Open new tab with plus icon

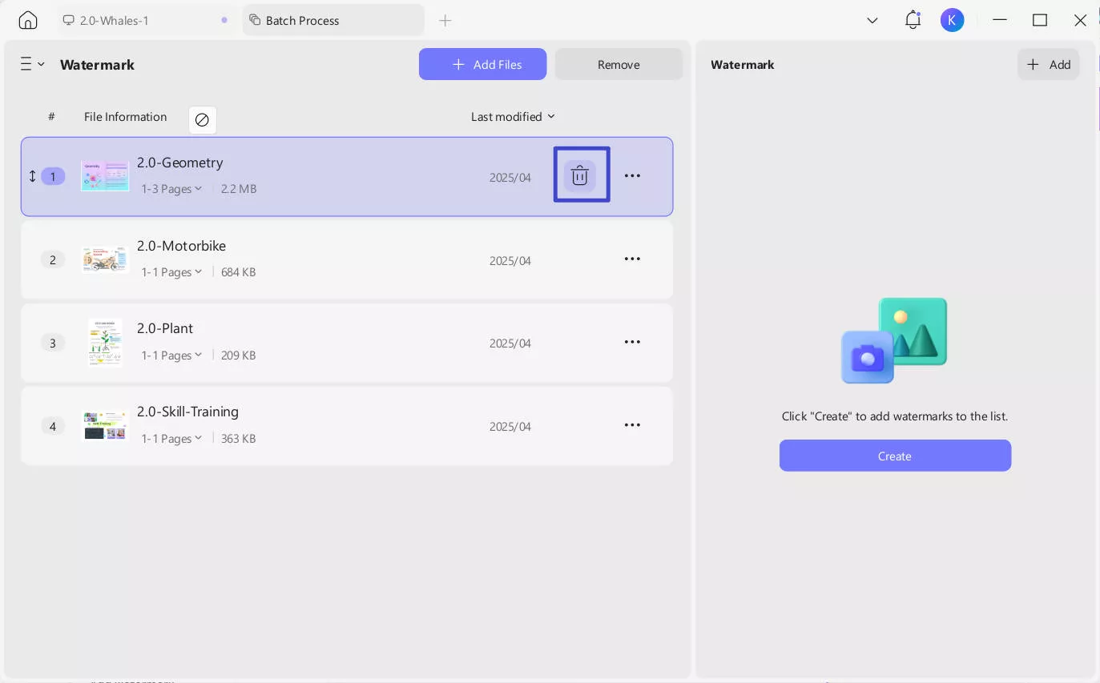[x=445, y=20]
